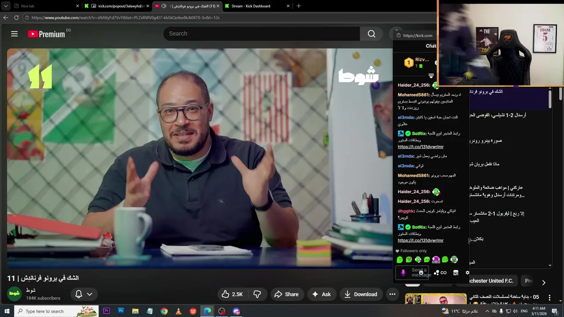Close the New tab browser tab
564x317 pixels.
click(x=78, y=6)
